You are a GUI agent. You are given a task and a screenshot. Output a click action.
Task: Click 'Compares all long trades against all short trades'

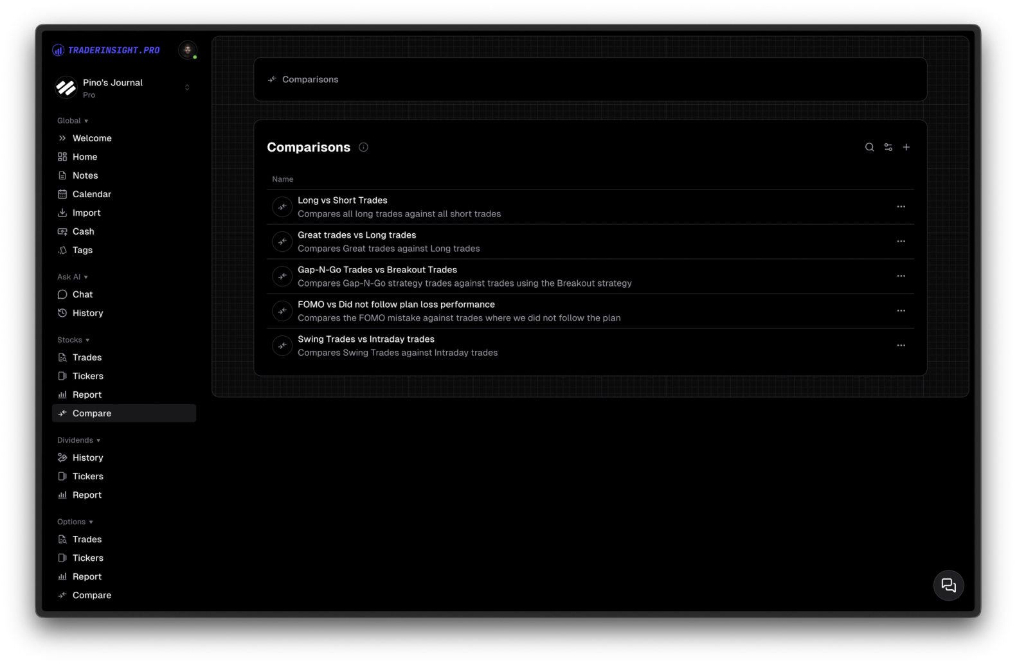[x=399, y=214]
